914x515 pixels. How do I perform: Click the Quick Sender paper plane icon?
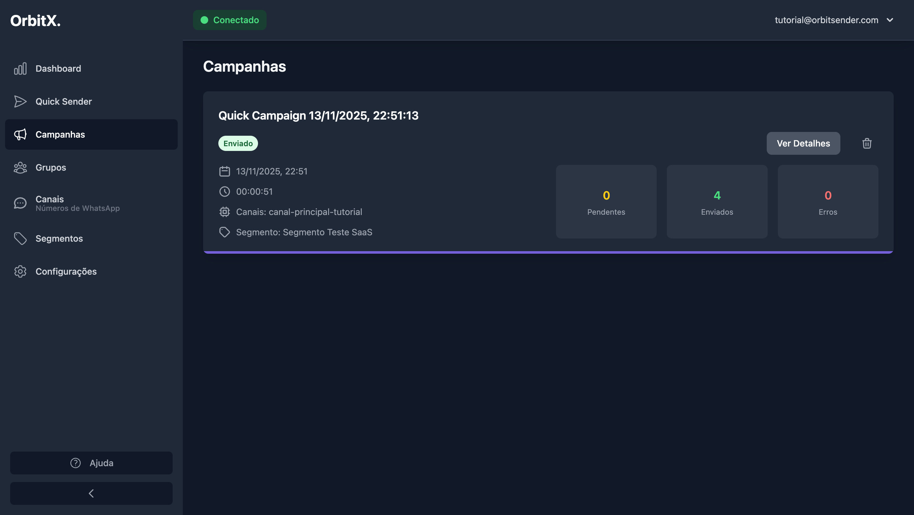click(x=20, y=101)
